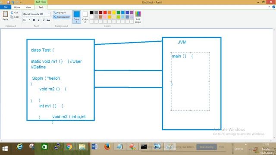Viewport: 276px width, 155px height.
Task: Open File Explorer from the taskbar
Action: (x=82, y=147)
